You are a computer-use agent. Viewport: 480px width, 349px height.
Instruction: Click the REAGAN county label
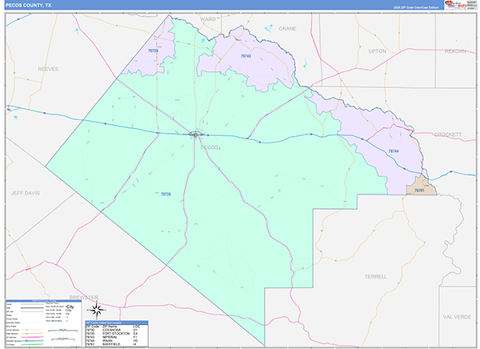pos(455,51)
